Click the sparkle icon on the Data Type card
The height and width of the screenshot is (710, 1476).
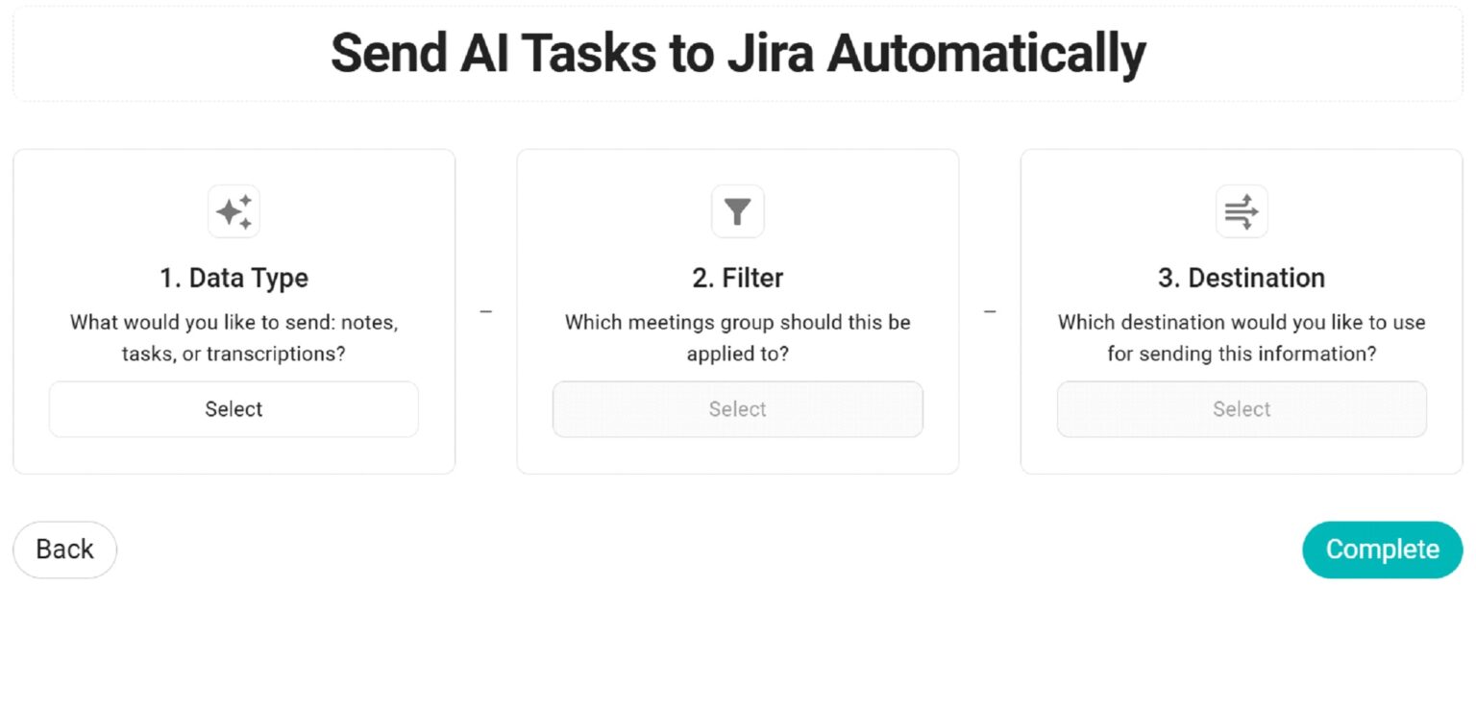pos(234,211)
